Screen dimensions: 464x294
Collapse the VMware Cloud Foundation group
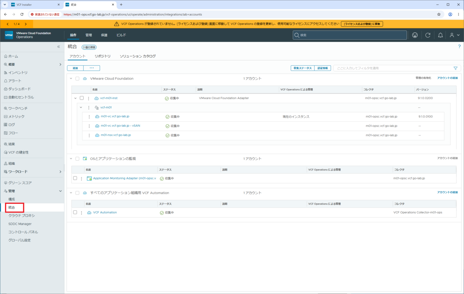71,78
